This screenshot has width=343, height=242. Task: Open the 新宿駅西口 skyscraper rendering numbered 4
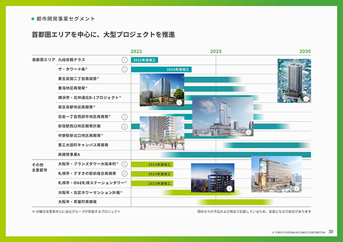[x=223, y=117]
